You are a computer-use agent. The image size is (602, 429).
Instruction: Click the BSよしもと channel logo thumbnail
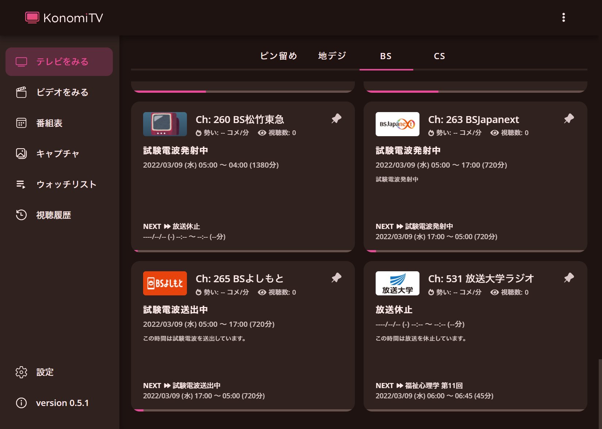[x=165, y=283]
